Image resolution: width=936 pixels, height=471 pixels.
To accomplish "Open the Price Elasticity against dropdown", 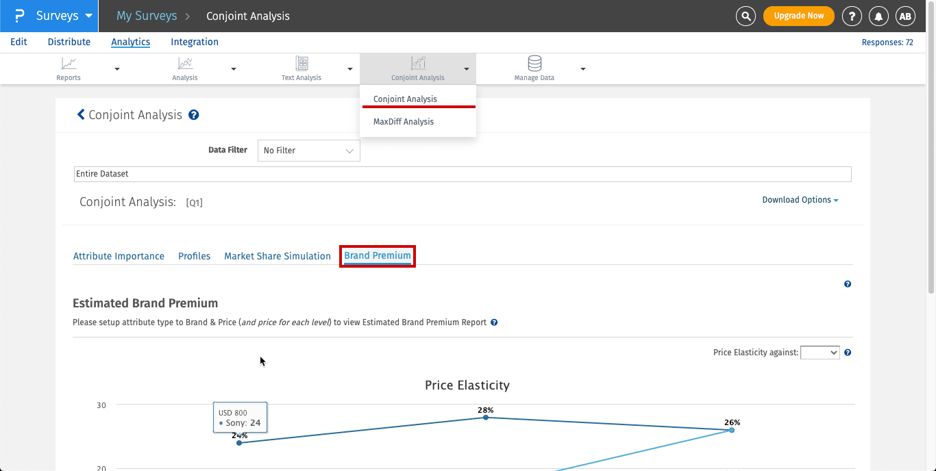I will (x=820, y=353).
